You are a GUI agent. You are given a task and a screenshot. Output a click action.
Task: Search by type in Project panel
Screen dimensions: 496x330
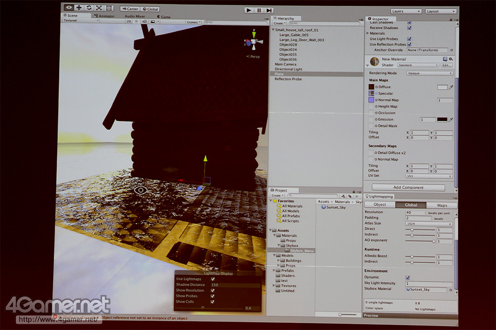343,196
